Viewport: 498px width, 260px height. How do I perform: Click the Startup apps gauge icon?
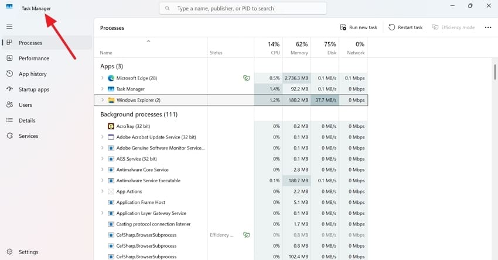(9, 89)
